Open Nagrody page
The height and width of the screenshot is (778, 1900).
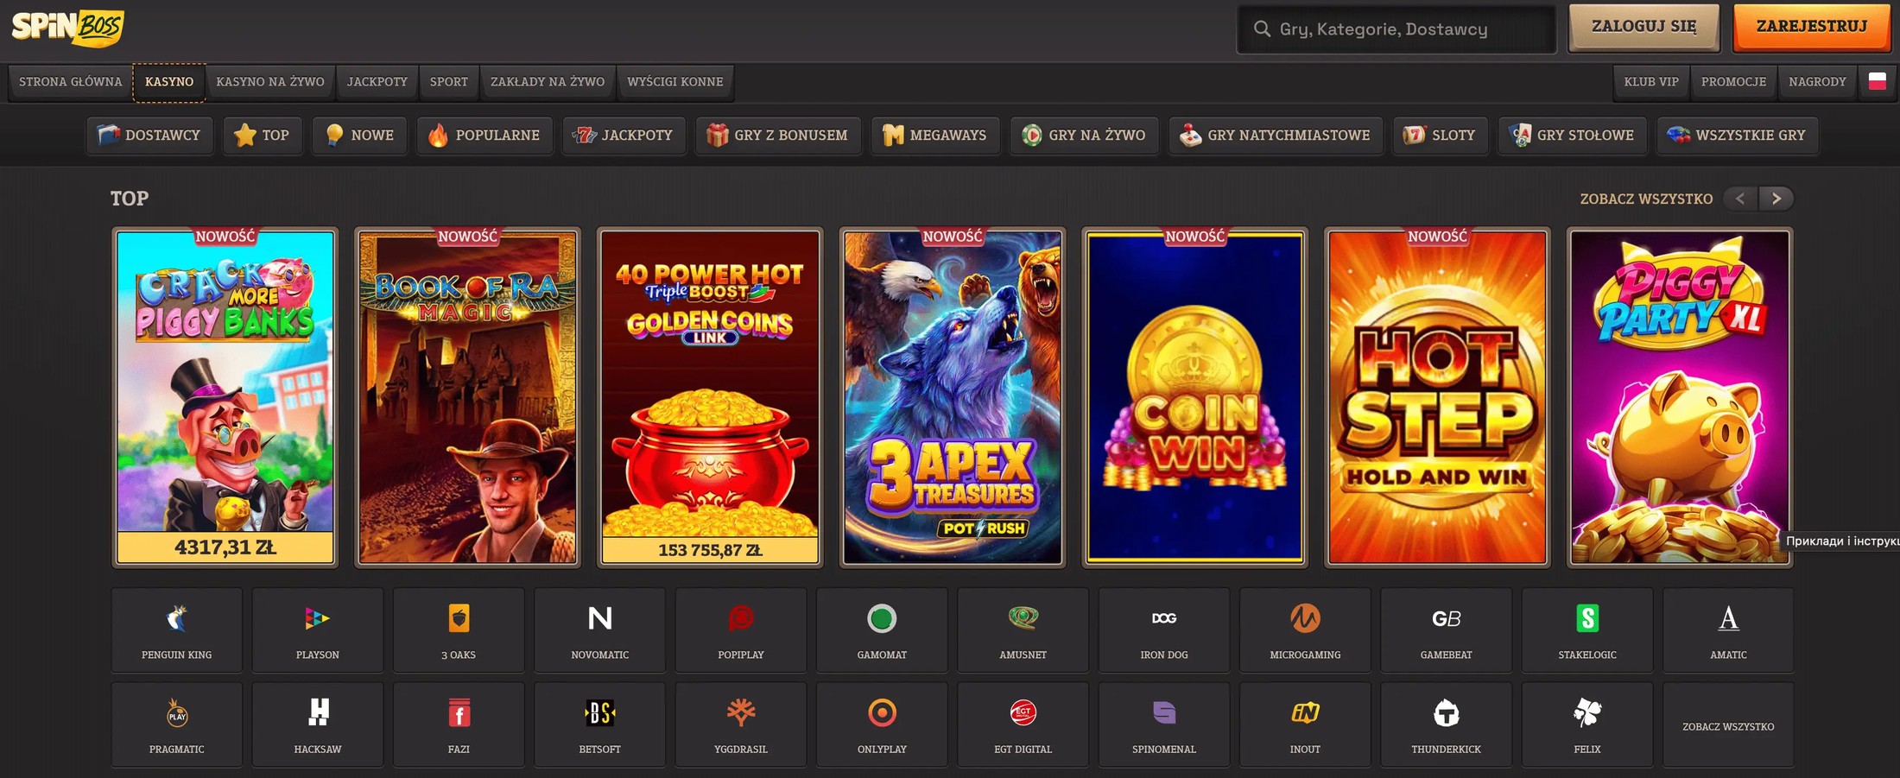click(x=1817, y=82)
